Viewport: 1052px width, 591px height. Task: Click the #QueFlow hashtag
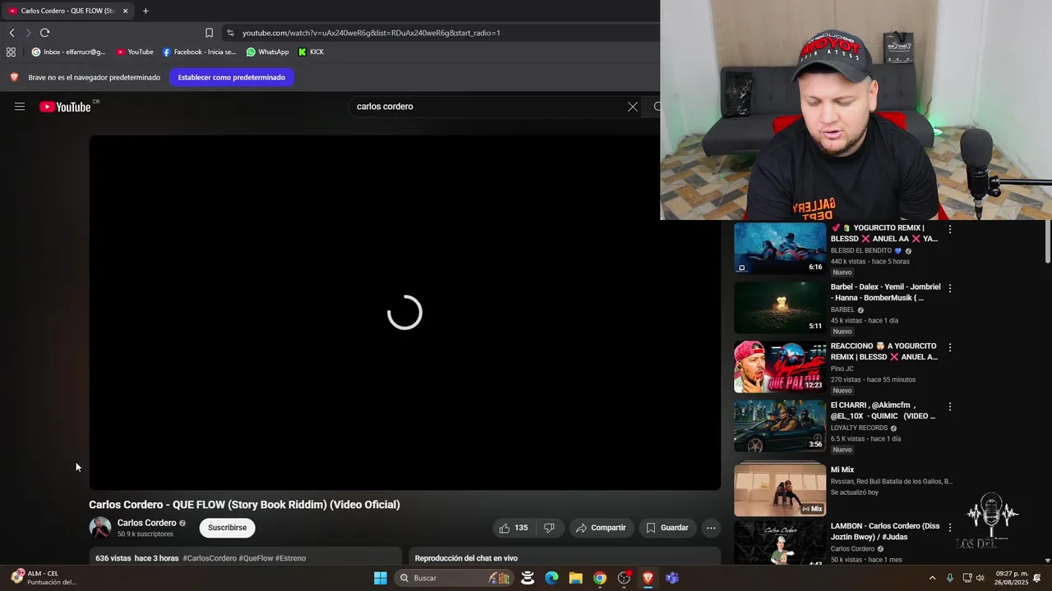pyautogui.click(x=256, y=558)
